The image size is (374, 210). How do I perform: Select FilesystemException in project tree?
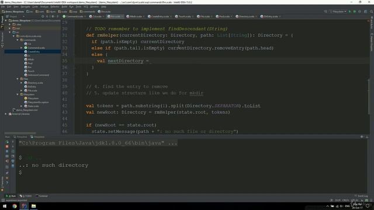pos(36,102)
